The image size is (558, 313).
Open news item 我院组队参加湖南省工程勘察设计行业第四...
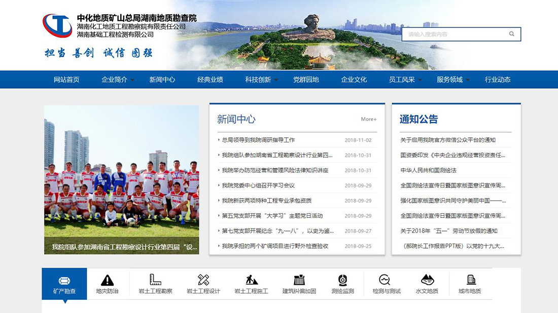277,155
